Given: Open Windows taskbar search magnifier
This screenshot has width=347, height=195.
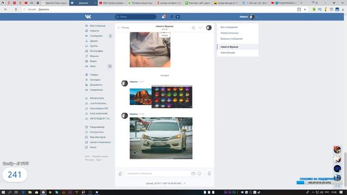Looking at the screenshot, I should pyautogui.click(x=10, y=192).
